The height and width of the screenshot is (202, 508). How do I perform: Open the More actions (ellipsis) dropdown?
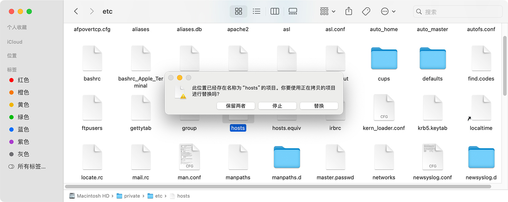388,11
